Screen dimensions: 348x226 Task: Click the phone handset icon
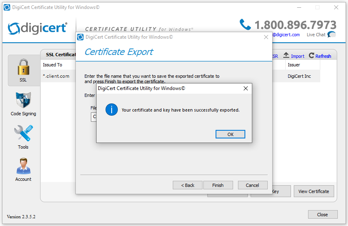tap(245, 24)
